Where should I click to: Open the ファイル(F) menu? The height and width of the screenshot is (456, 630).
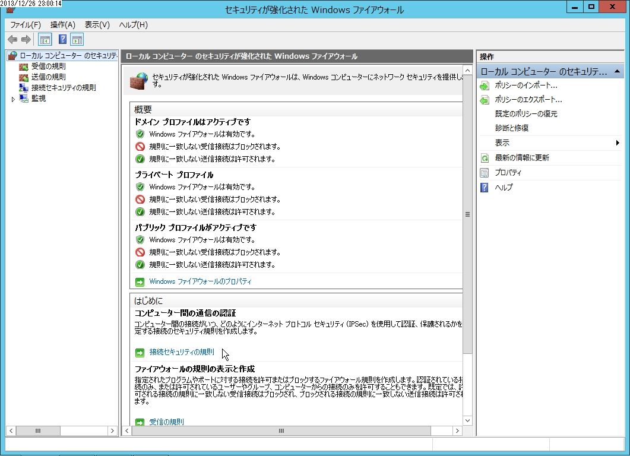[26, 25]
